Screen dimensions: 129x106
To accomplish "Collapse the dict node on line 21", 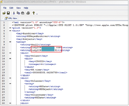I will click(10, 78).
